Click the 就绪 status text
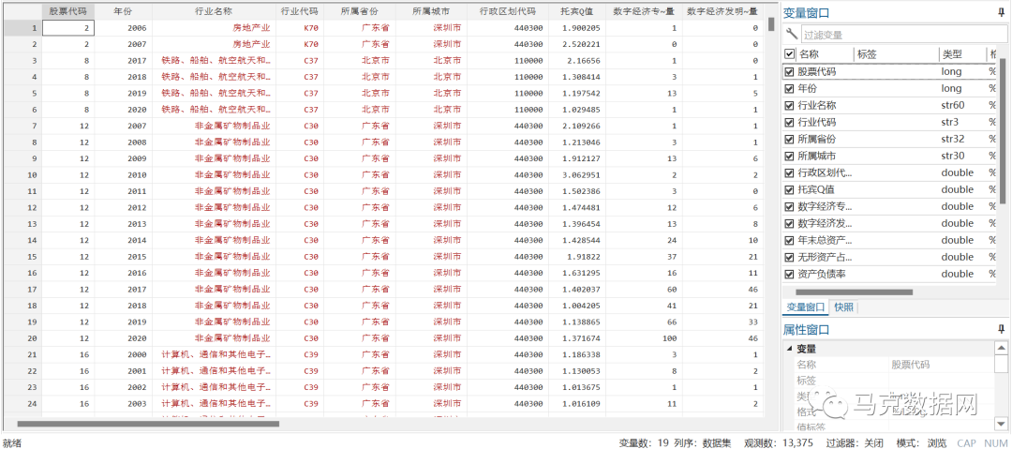 (12, 442)
